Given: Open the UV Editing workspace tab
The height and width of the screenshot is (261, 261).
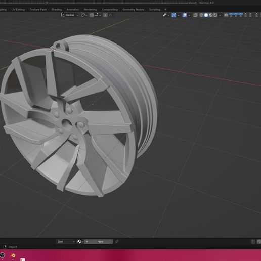Looking at the screenshot, I should [18, 10].
